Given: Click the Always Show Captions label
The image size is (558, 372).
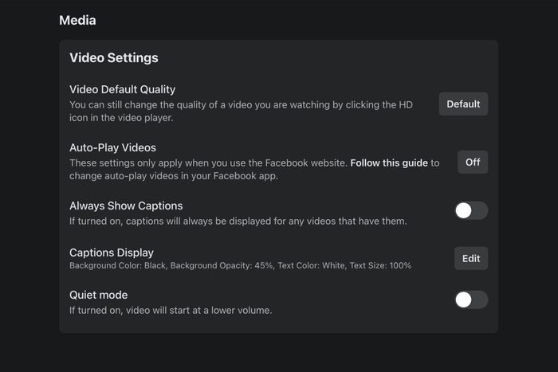Looking at the screenshot, I should click(x=126, y=206).
